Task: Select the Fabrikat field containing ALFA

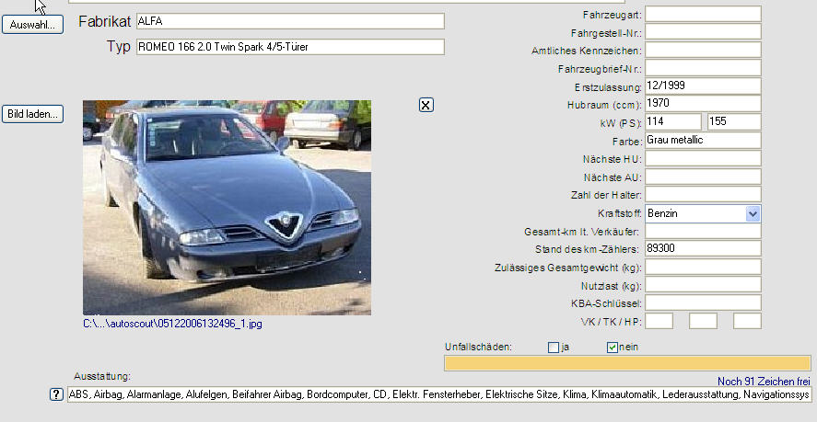Action: tap(290, 21)
